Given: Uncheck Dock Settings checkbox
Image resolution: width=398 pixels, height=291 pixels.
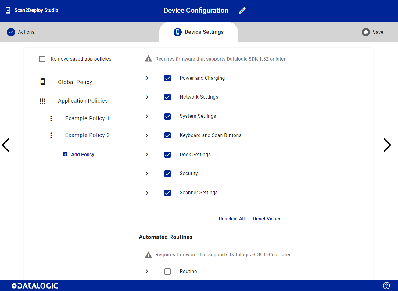Looking at the screenshot, I should tap(167, 155).
